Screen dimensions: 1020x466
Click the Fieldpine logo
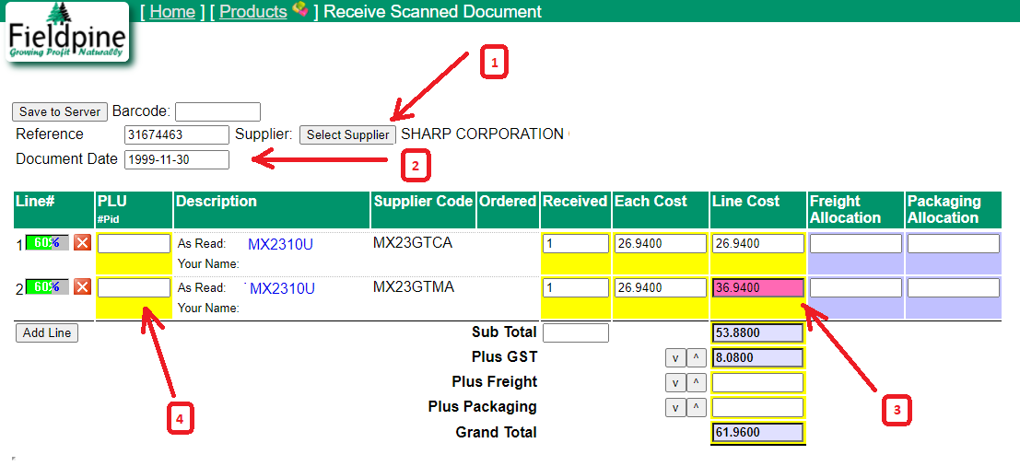click(67, 32)
